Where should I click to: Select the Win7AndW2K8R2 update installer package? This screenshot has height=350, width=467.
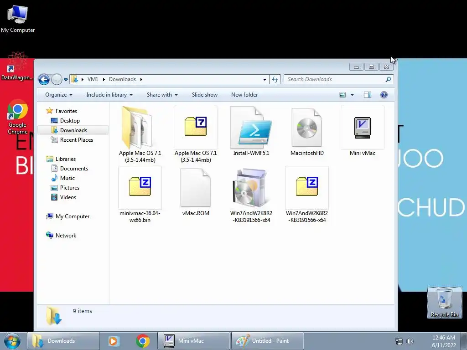[251, 195]
